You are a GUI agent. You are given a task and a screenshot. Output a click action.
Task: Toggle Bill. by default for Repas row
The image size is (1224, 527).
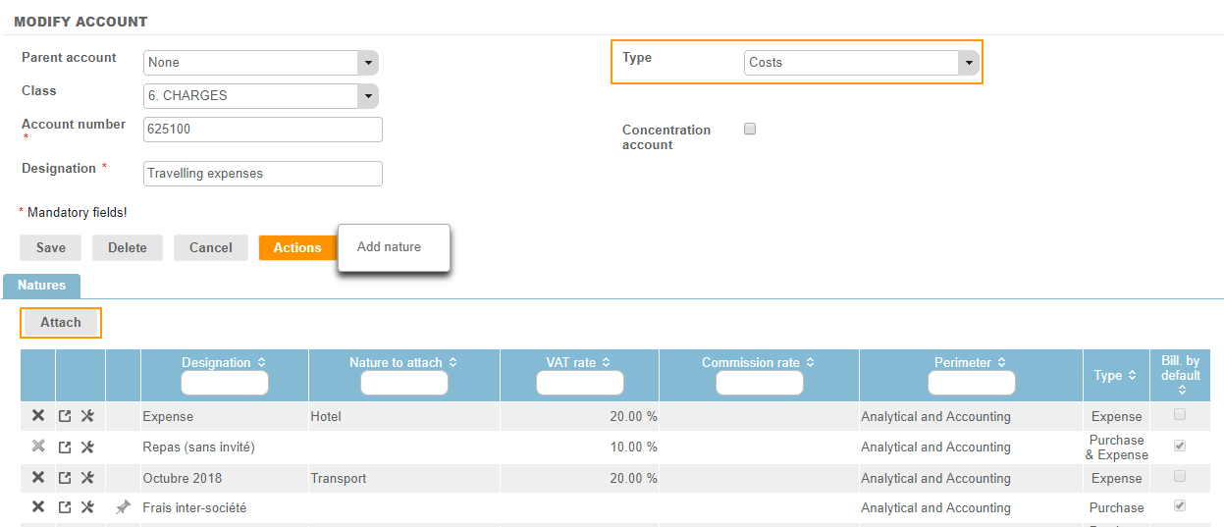point(1180,446)
